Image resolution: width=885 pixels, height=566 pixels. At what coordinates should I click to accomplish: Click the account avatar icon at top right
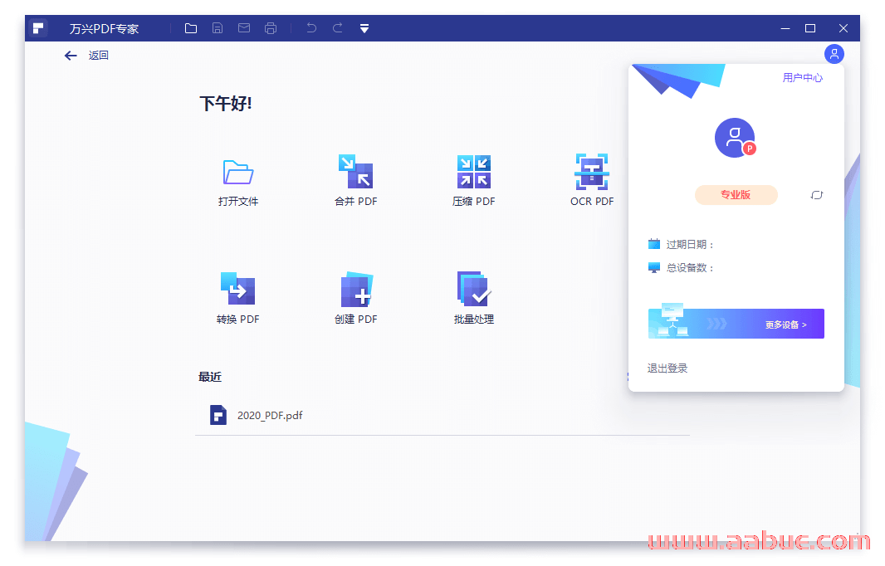click(x=834, y=54)
